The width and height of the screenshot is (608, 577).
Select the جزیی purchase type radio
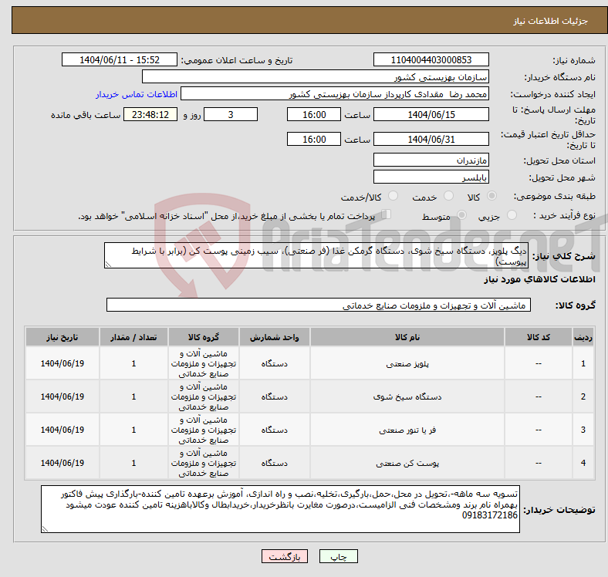point(512,215)
